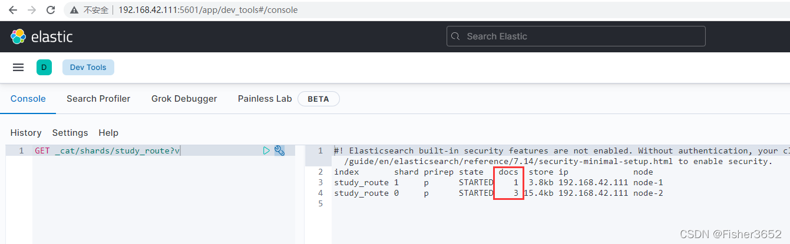Reload the page with the refresh icon
The image size is (790, 244).
tap(51, 10)
